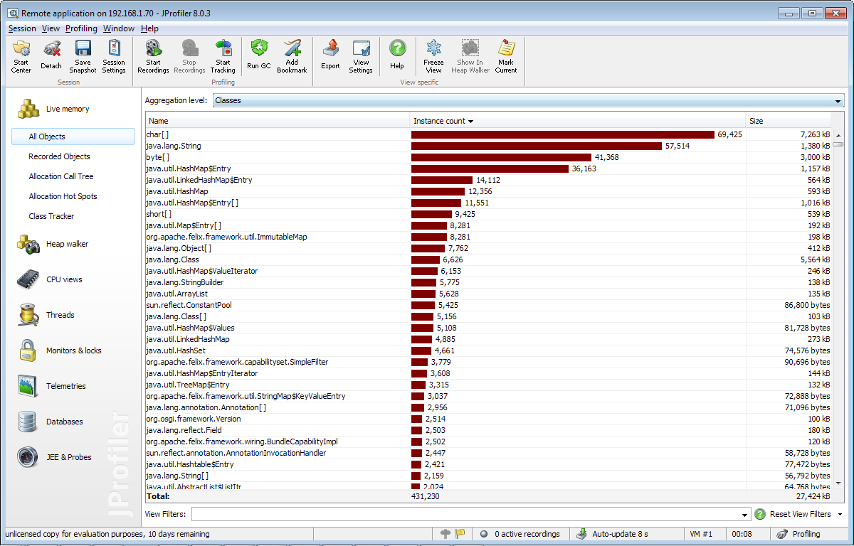Save a snapshot with the floppy icon
The height and width of the screenshot is (546, 854).
point(83,57)
